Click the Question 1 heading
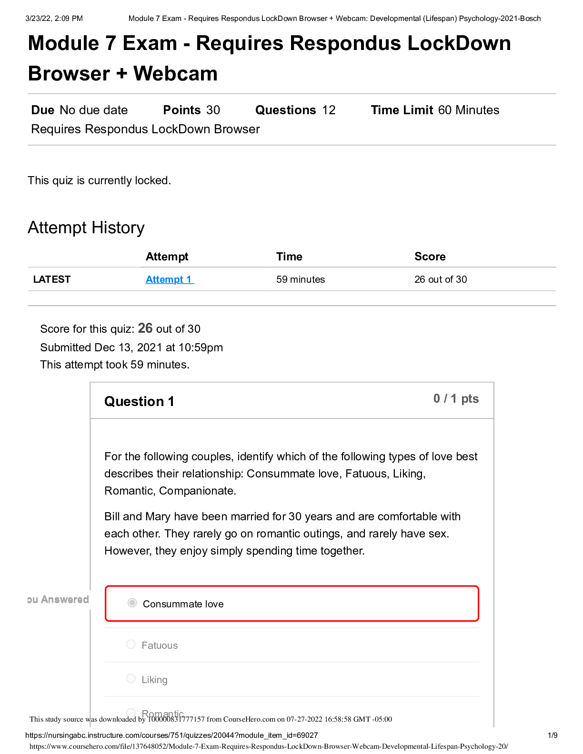The width and height of the screenshot is (583, 754). pyautogui.click(x=139, y=401)
